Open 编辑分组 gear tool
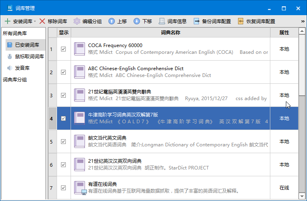Viewport: 307px width, 201px height. click(77, 21)
